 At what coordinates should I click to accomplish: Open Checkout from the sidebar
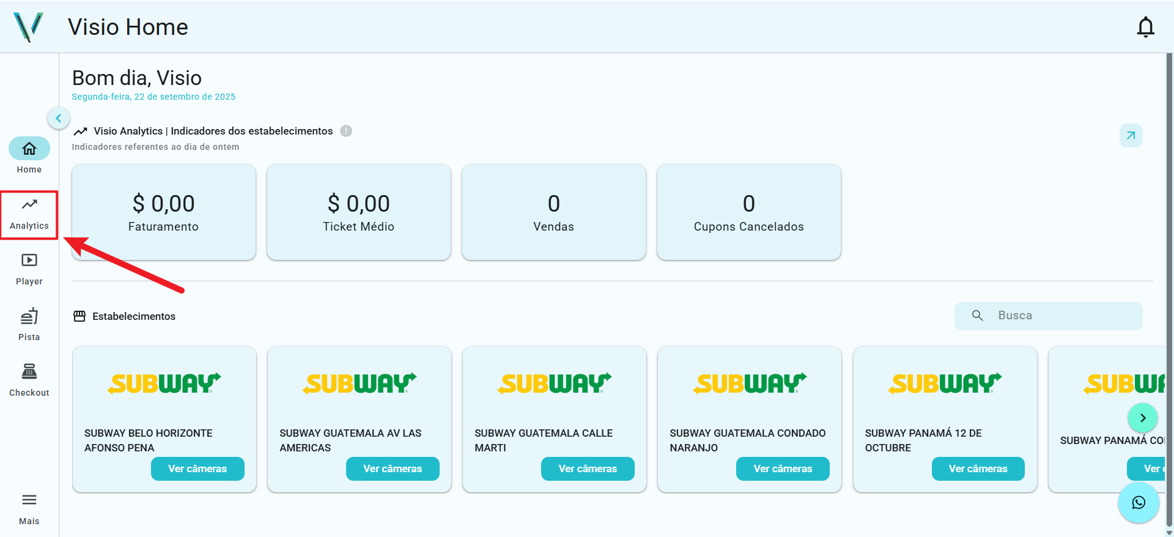tap(29, 380)
